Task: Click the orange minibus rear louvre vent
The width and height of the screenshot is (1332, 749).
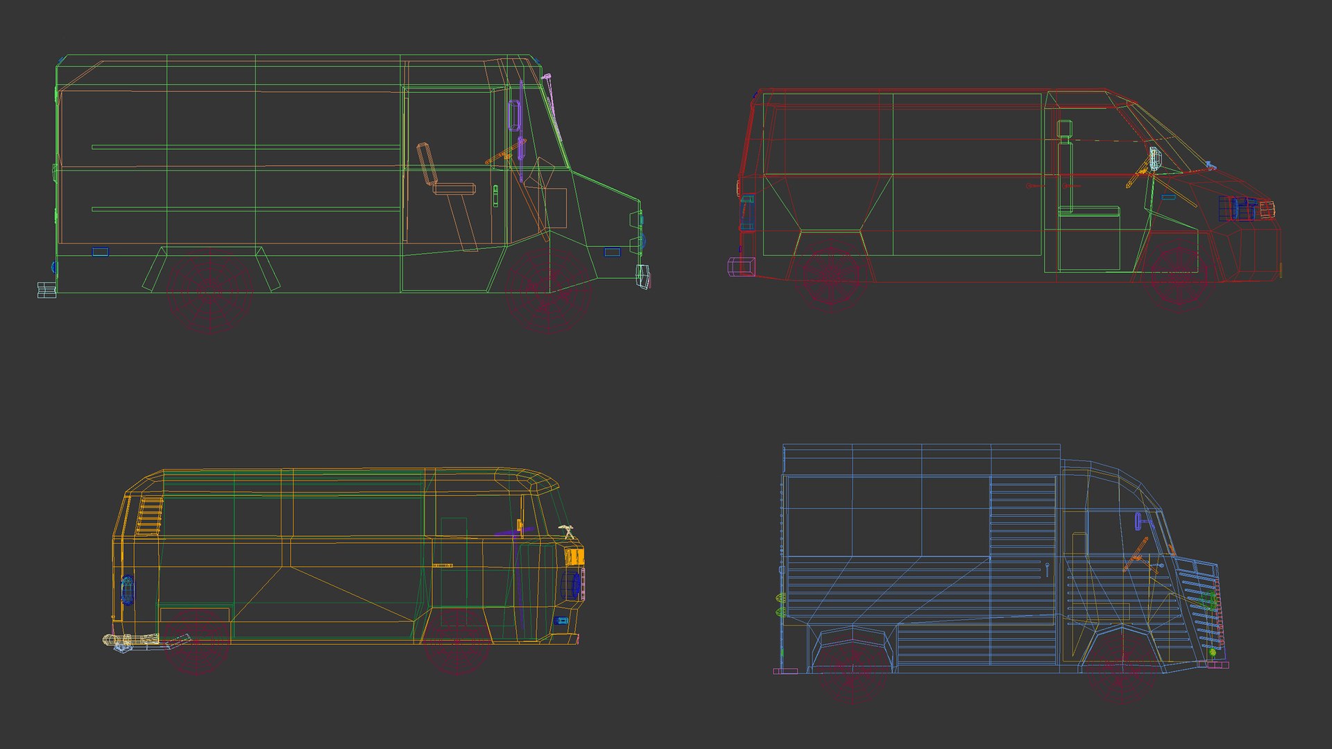Action: [149, 515]
